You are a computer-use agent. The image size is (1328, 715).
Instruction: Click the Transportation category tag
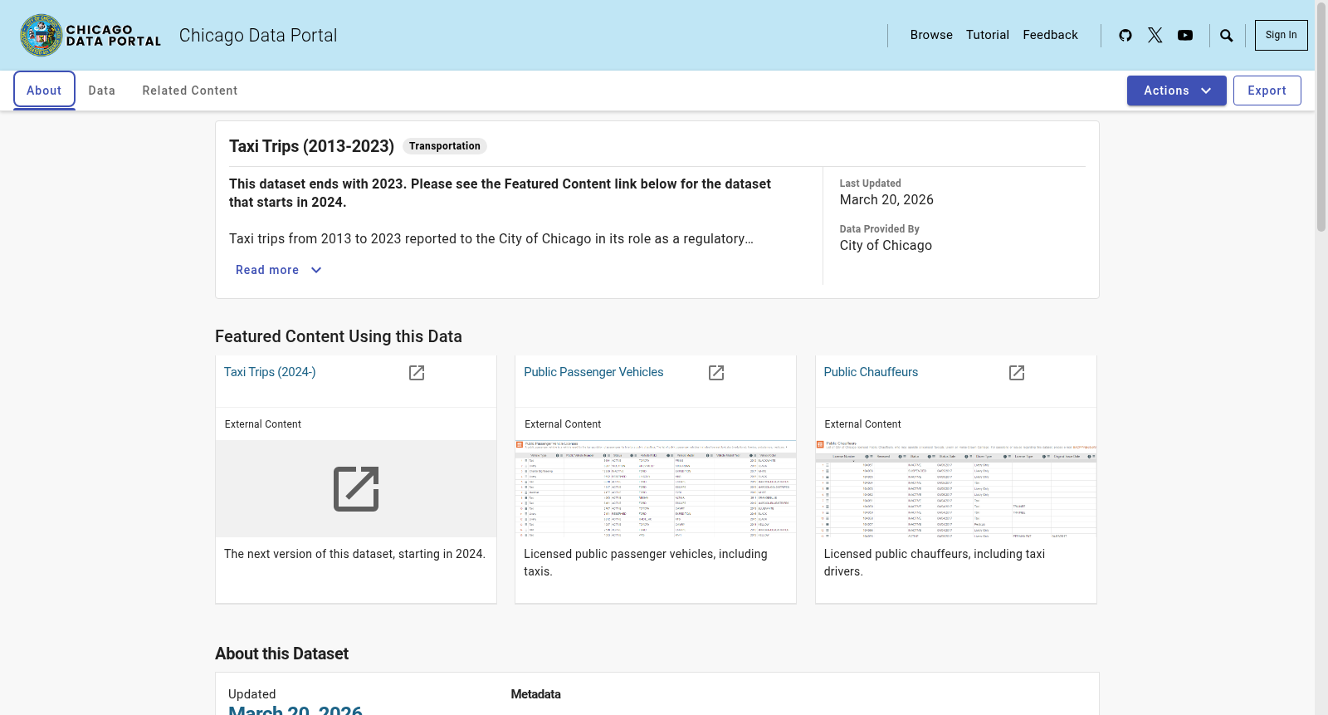[445, 146]
